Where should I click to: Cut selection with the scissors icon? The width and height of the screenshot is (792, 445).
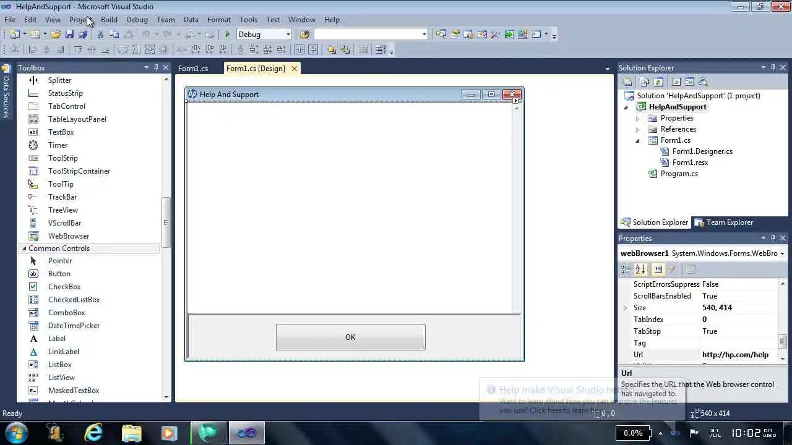pos(100,35)
